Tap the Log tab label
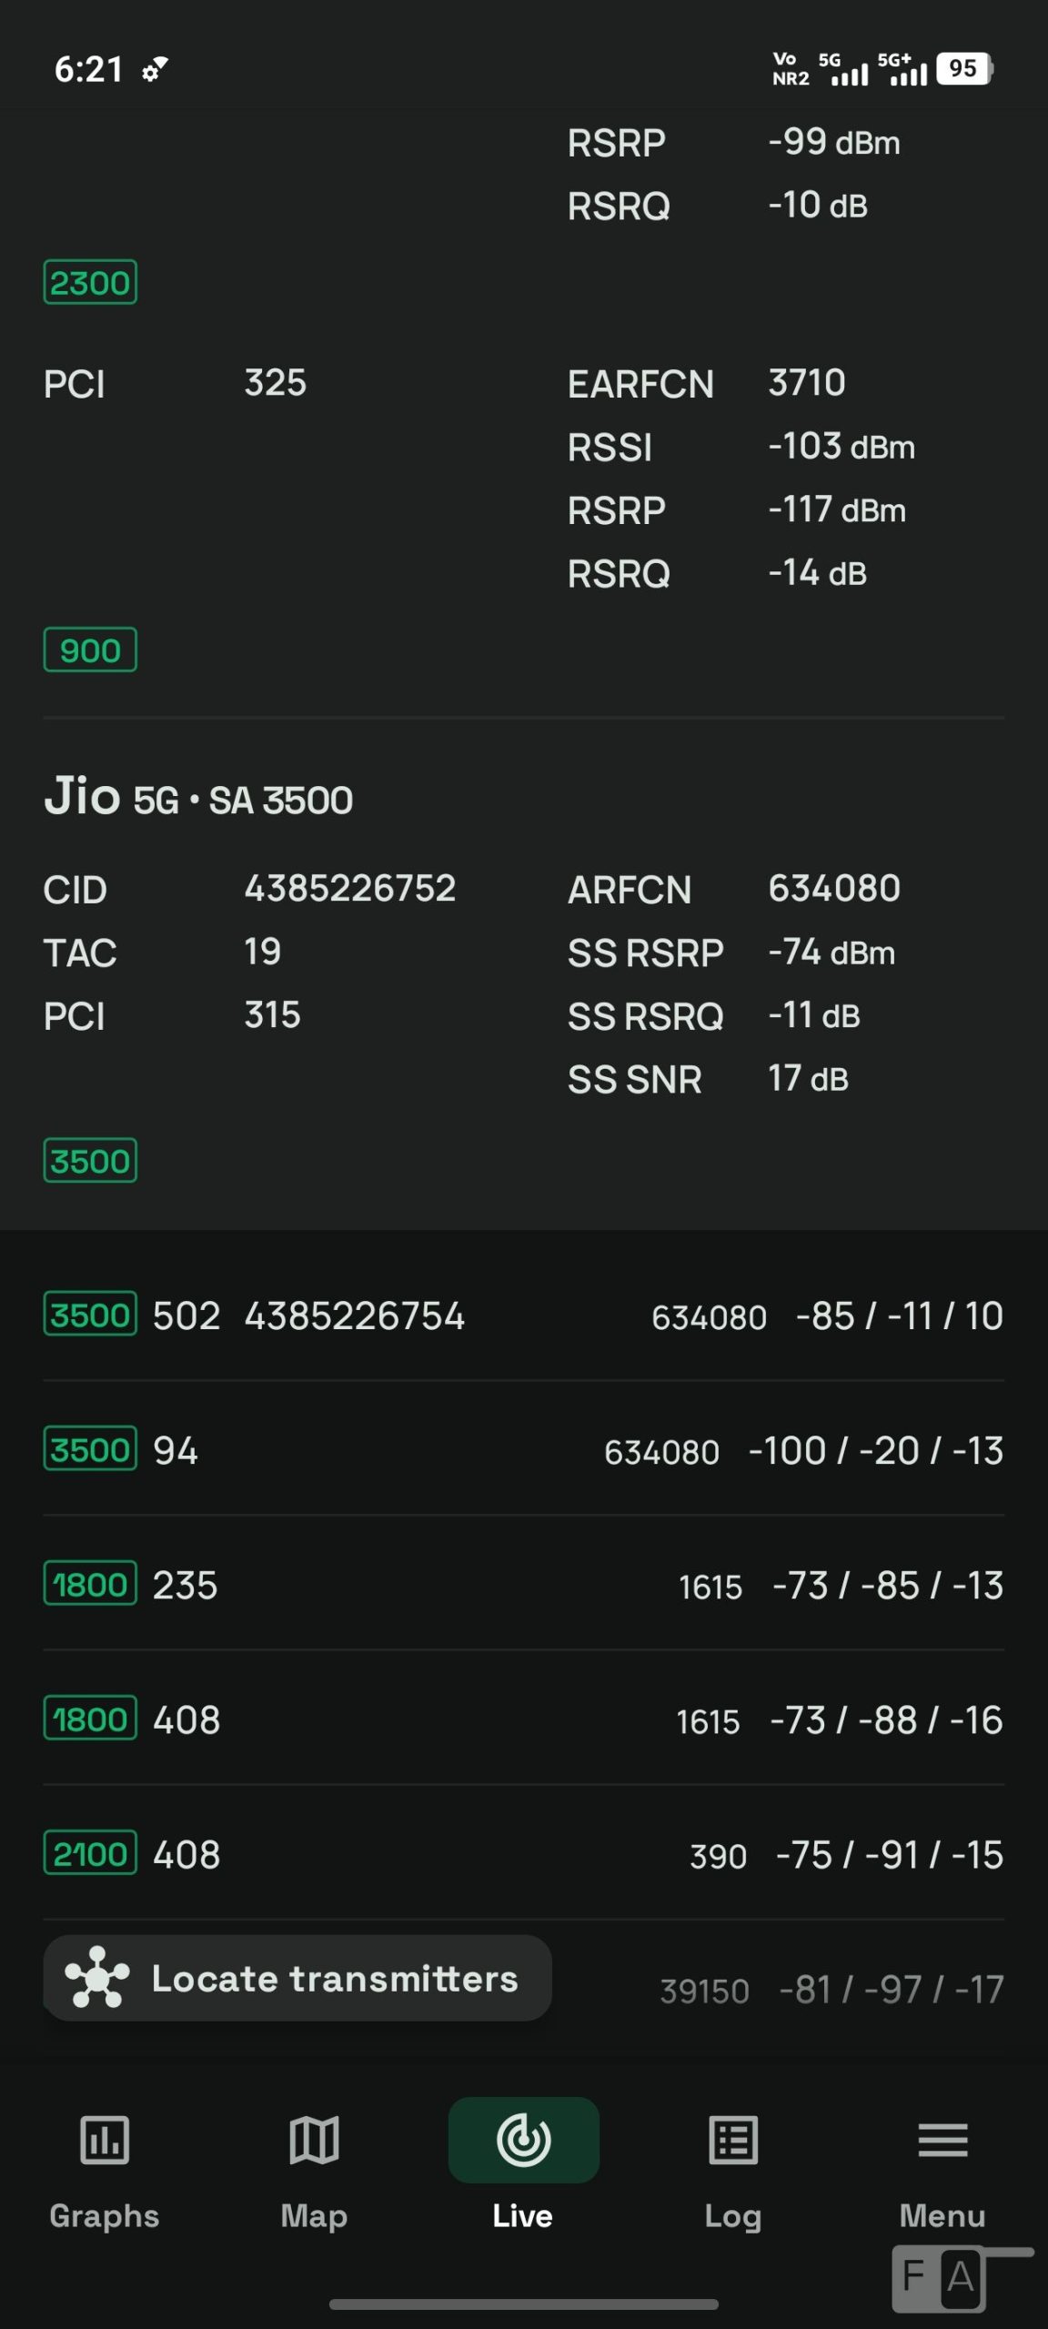Image resolution: width=1048 pixels, height=2329 pixels. pyautogui.click(x=733, y=2217)
